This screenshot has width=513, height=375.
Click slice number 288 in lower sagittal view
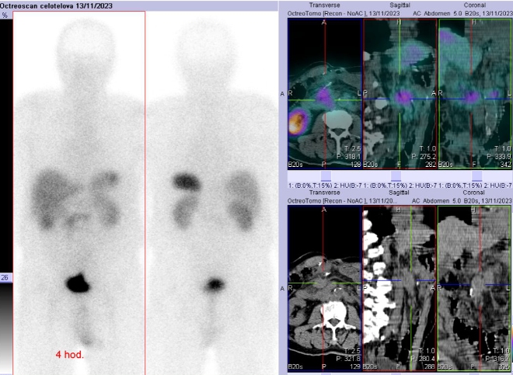[x=431, y=366]
